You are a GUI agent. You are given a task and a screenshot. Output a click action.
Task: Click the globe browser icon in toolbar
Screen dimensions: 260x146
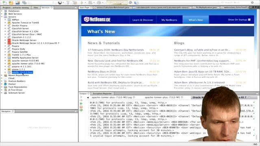click(60, 2)
